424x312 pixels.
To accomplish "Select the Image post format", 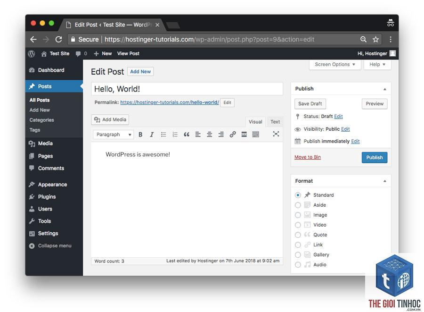I will [x=298, y=215].
